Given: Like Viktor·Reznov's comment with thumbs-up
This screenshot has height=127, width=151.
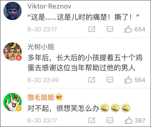Looking at the screenshot, I should (128, 29).
